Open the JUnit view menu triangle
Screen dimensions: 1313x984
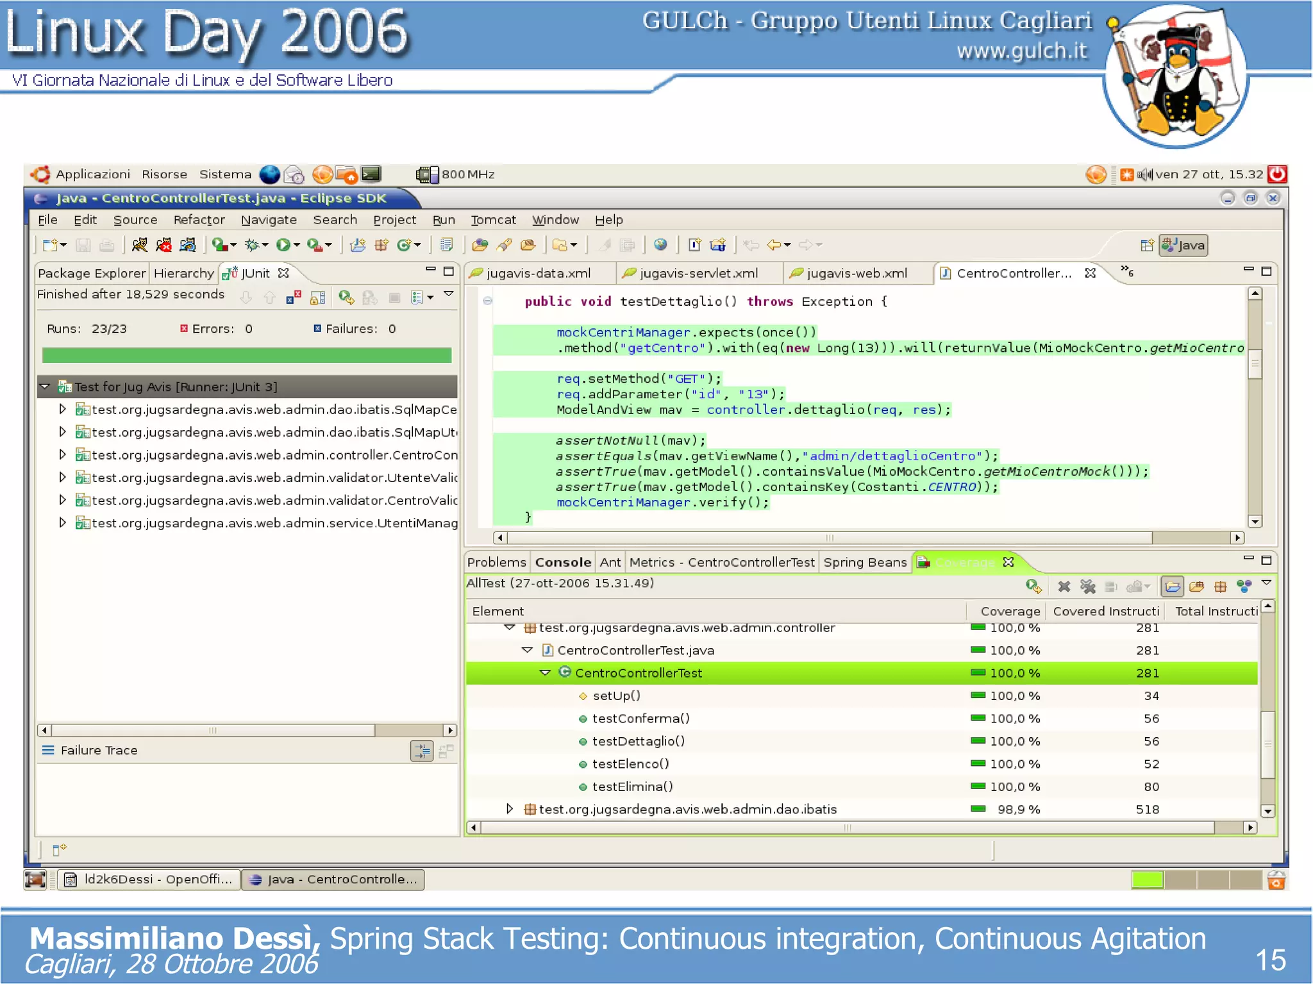(449, 294)
